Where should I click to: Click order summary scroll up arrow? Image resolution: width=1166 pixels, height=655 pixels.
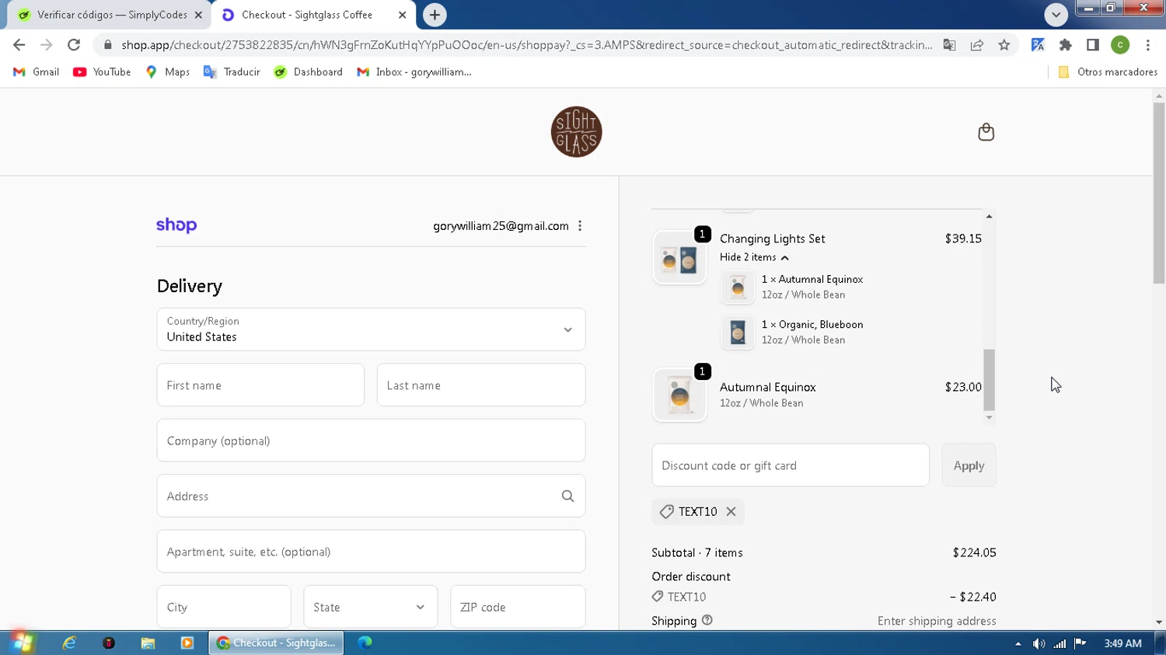pos(989,216)
